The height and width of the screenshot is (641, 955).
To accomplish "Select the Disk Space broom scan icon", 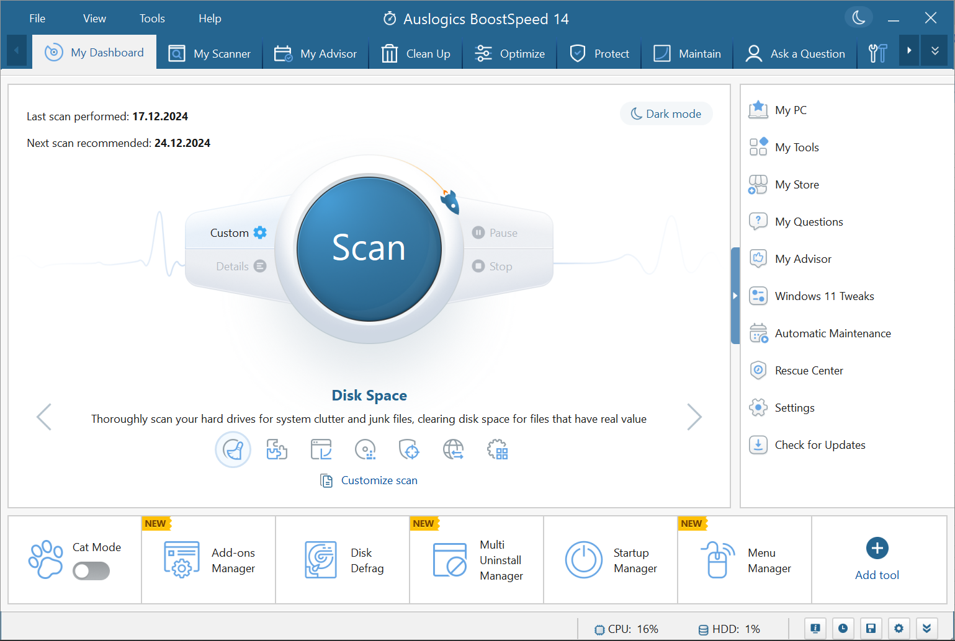I will pyautogui.click(x=233, y=449).
